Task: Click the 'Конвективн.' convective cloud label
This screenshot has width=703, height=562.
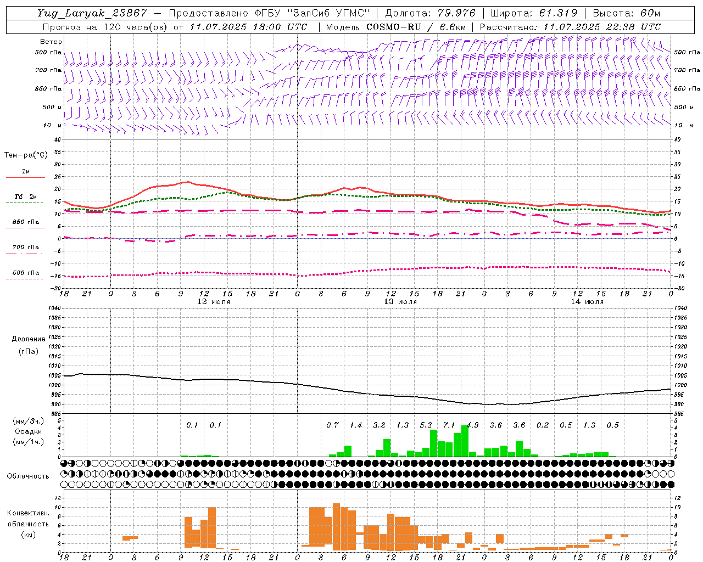Action: tap(29, 513)
